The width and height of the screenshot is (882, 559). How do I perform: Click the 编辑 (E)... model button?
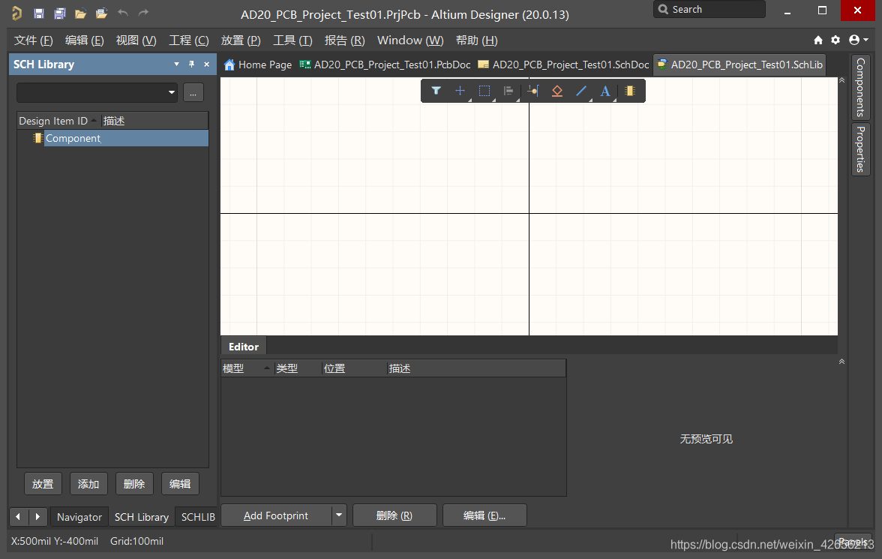coord(484,515)
